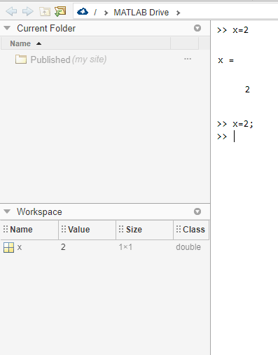The height and width of the screenshot is (355, 278).
Task: Select the Published folder icon
Action: coord(21,60)
